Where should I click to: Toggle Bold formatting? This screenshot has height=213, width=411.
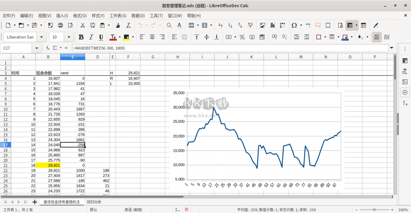click(81, 37)
